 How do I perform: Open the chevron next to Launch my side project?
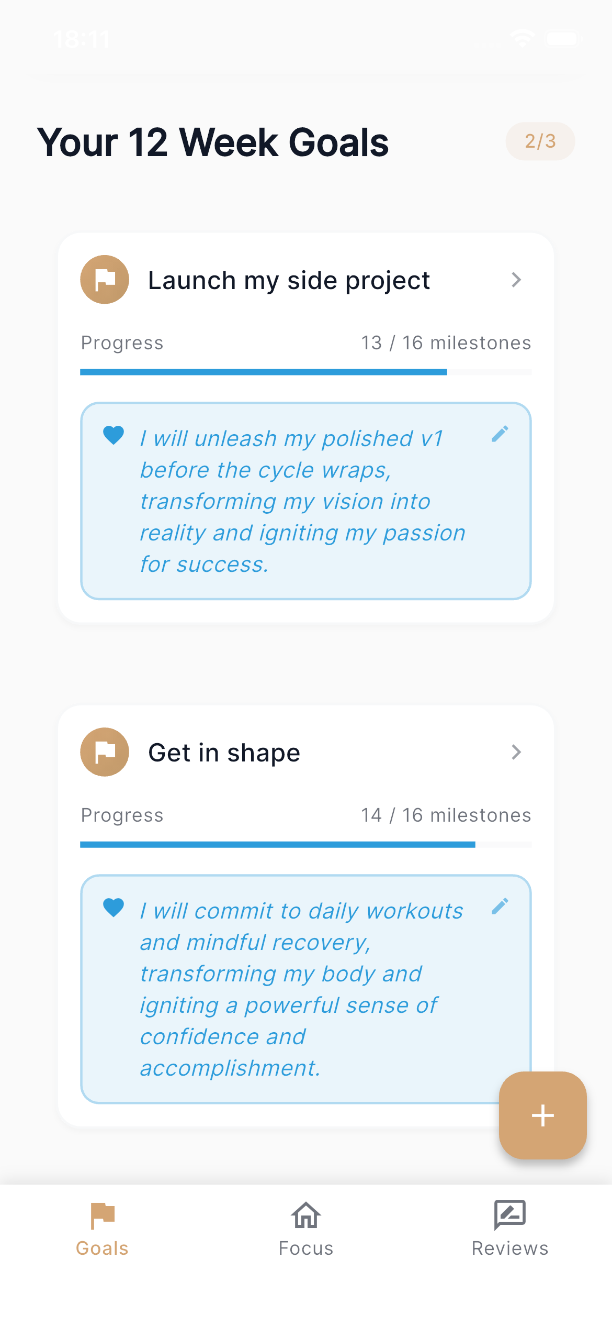517,279
